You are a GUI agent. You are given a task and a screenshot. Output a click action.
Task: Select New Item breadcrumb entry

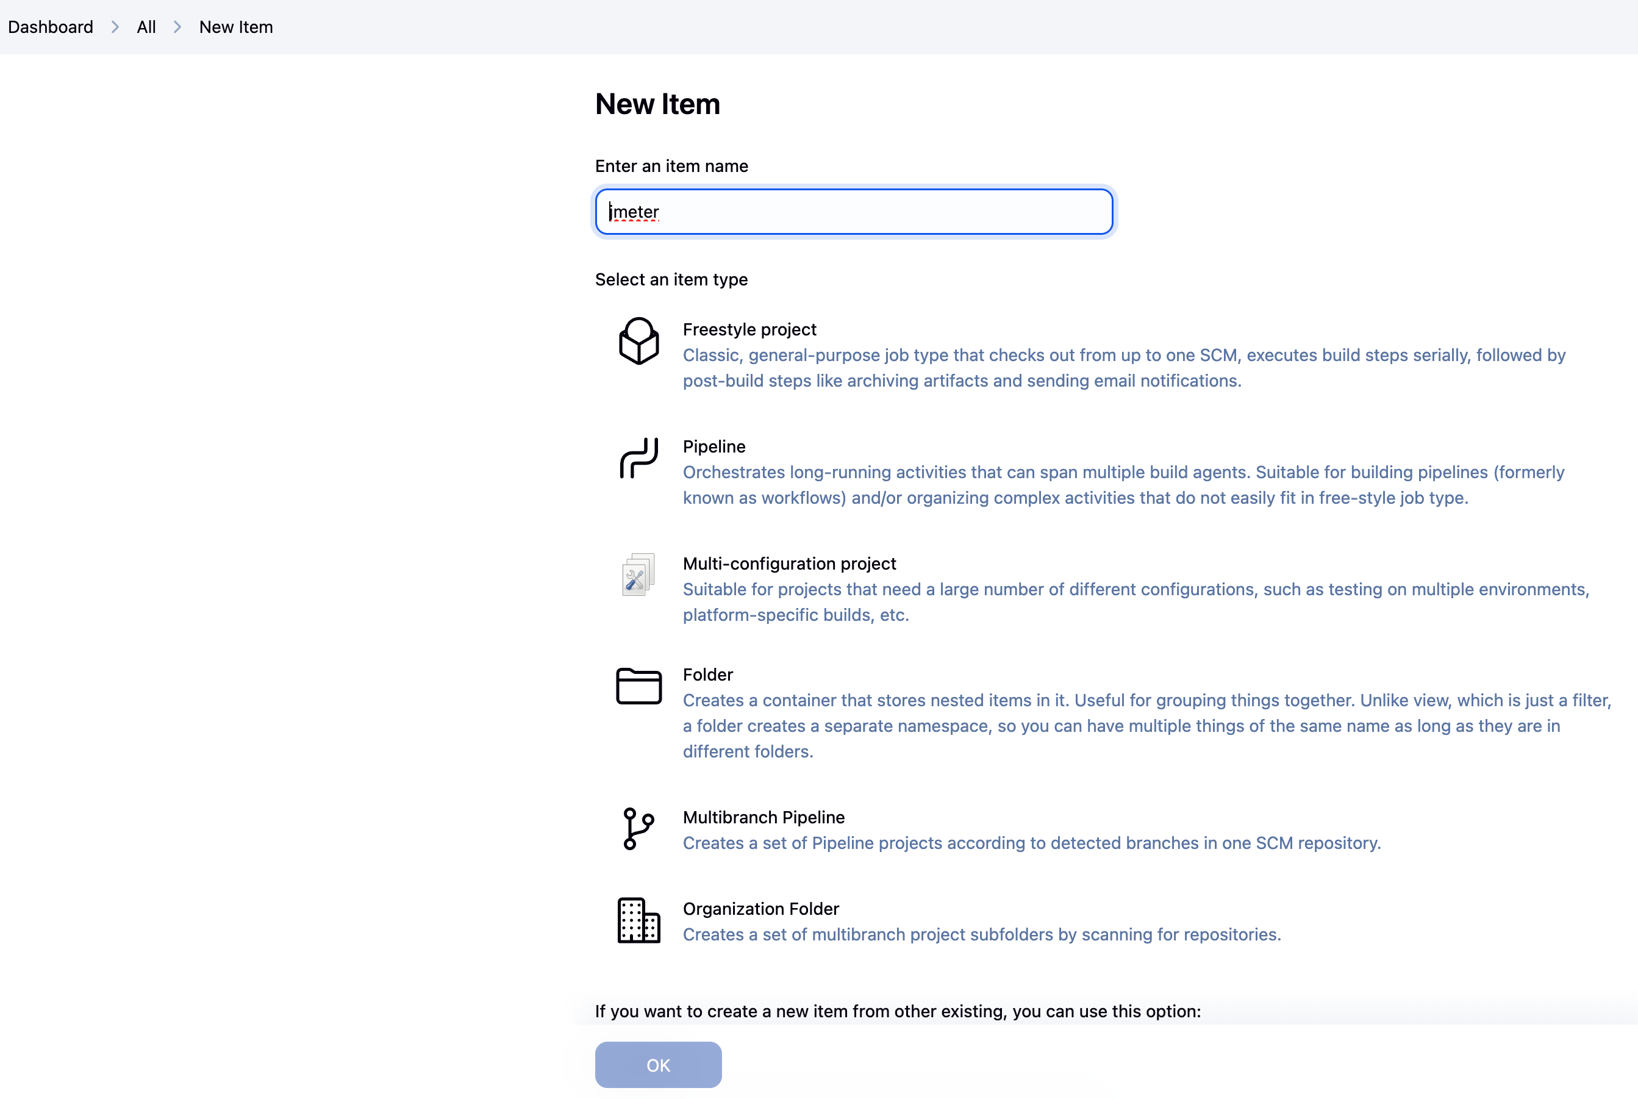pyautogui.click(x=235, y=27)
